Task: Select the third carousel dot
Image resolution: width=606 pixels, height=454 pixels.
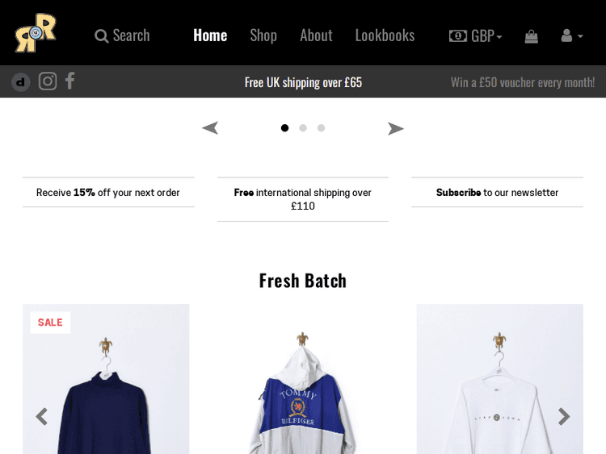Action: pos(321,128)
